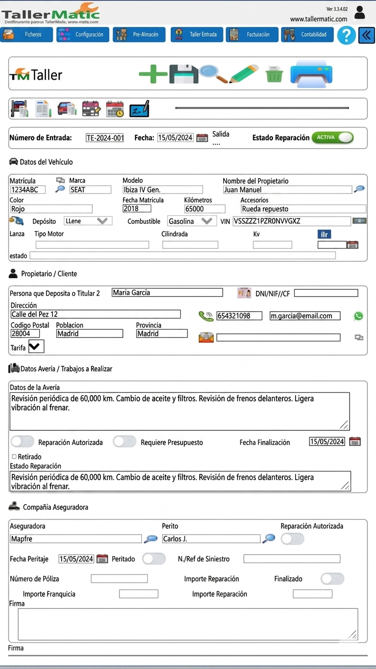
Task: Search owner via Nombre del Propietario magnifier
Action: click(x=359, y=189)
